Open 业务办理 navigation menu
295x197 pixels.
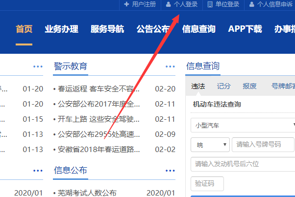pos(62,29)
